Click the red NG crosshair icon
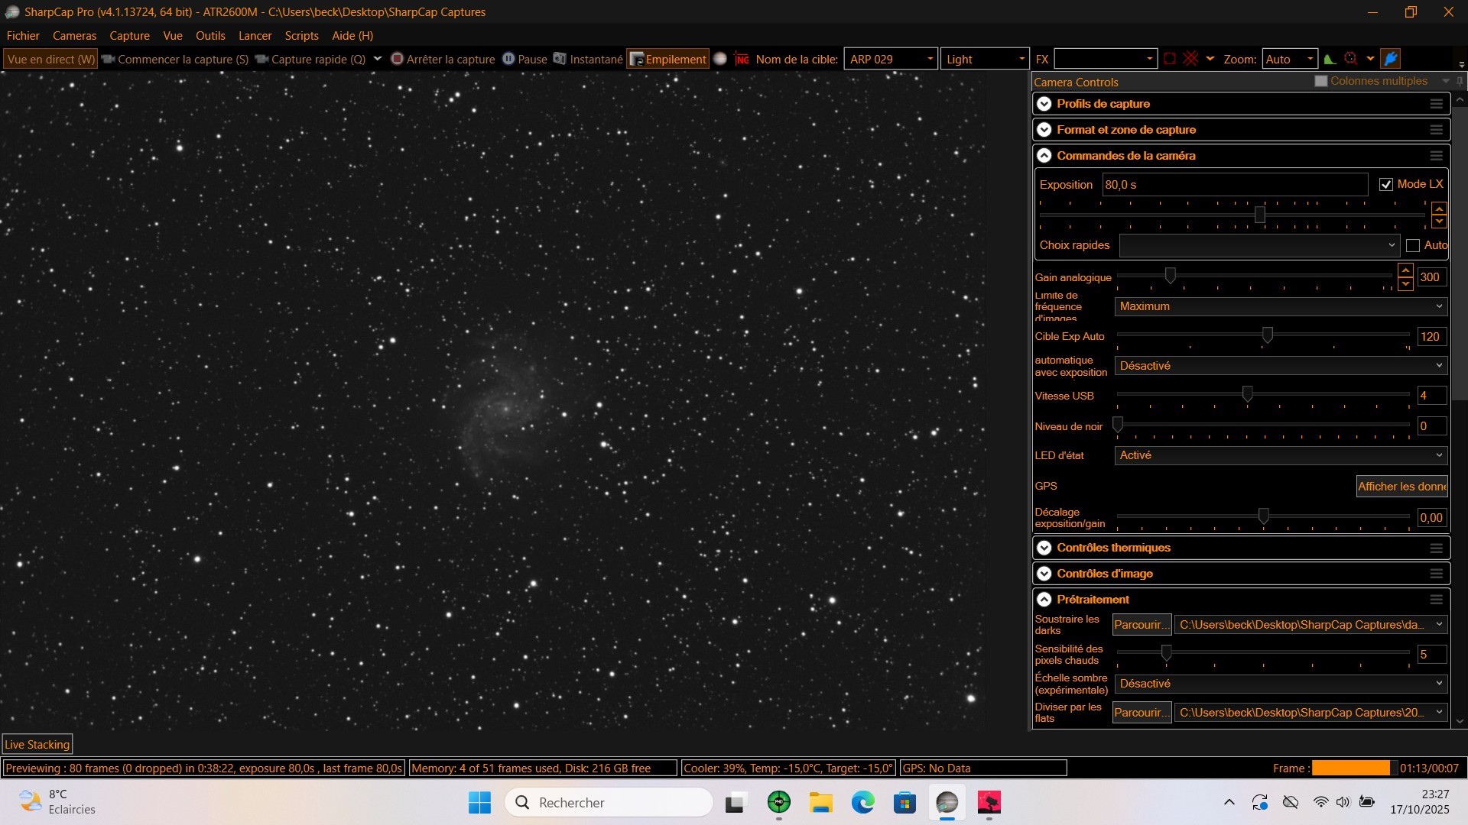This screenshot has height=825, width=1468. (742, 59)
